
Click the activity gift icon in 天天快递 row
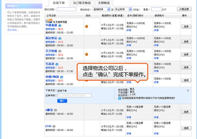(x=86, y=54)
